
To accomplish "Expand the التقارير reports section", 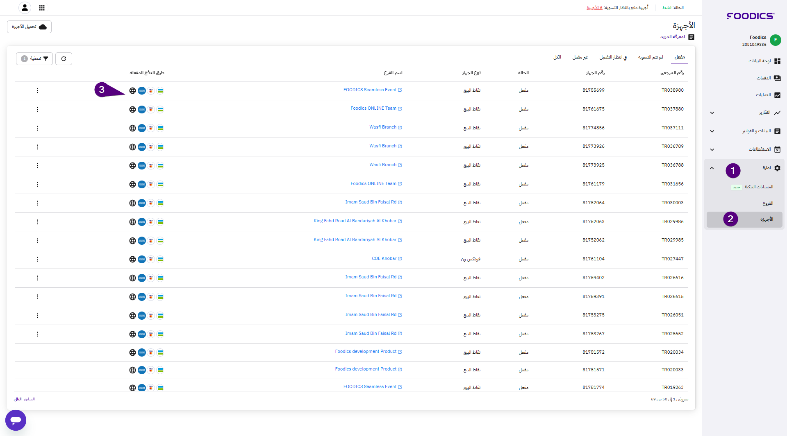I will [x=712, y=113].
